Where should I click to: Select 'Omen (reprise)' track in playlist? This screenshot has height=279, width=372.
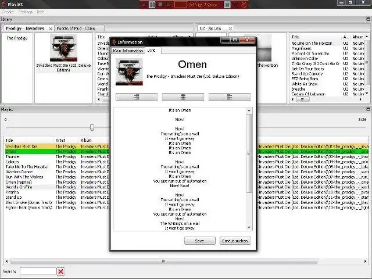coord(19,182)
